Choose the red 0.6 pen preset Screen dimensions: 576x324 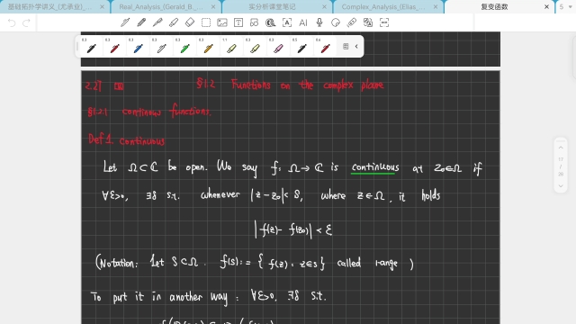tap(325, 47)
